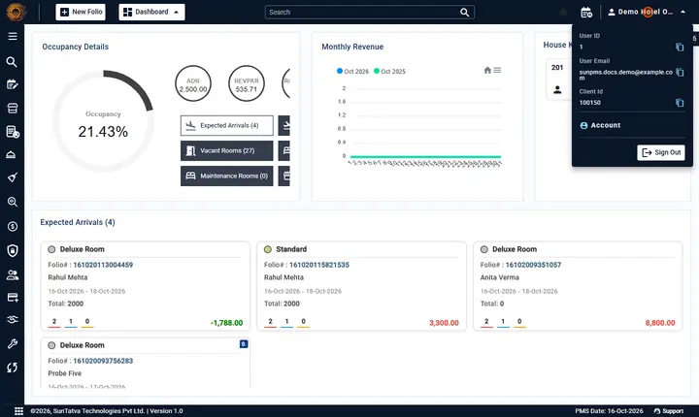Click the New Folio button
The image size is (699, 417).
81,12
